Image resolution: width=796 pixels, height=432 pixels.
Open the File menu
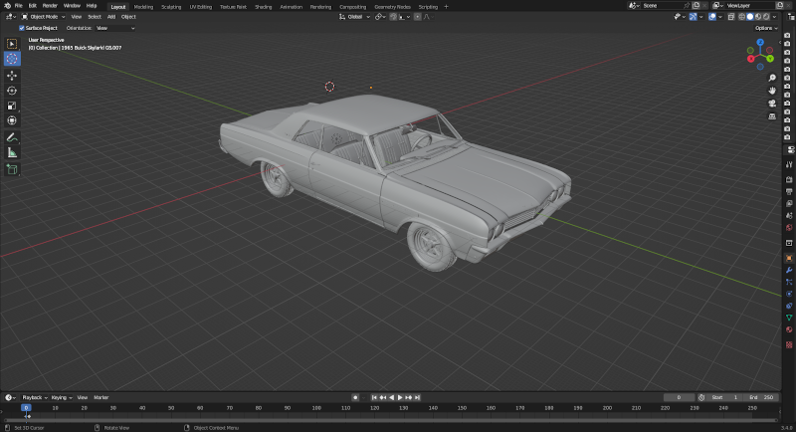(x=18, y=6)
